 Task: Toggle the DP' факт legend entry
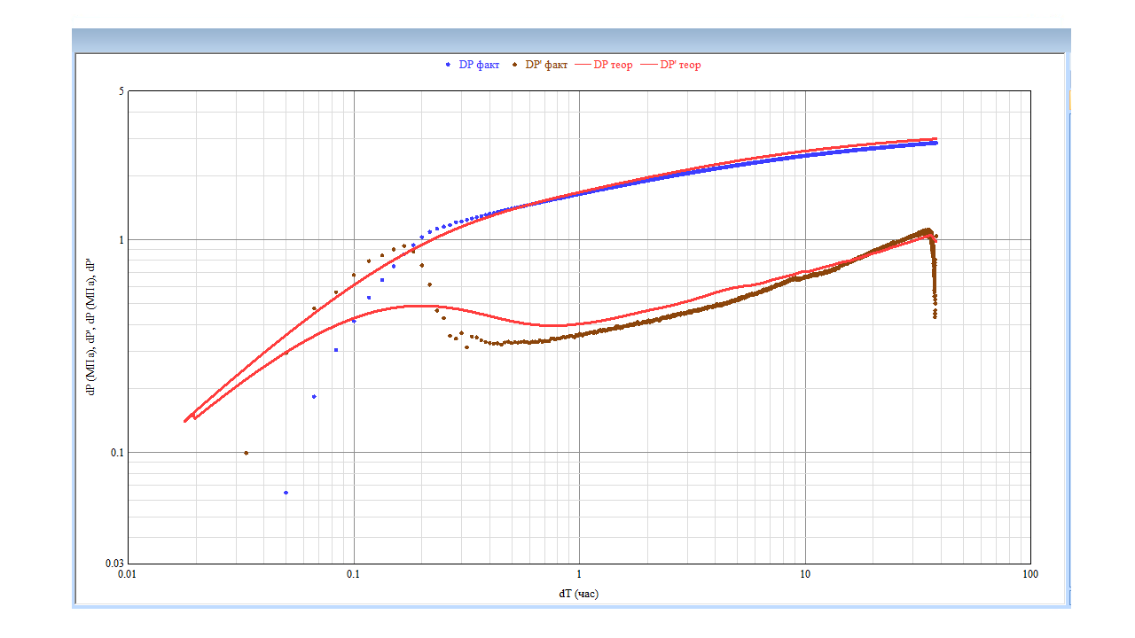tap(546, 65)
